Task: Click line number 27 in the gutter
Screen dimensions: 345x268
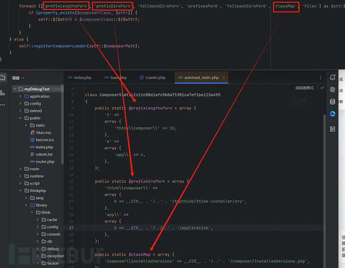Action: pyautogui.click(x=71, y=227)
